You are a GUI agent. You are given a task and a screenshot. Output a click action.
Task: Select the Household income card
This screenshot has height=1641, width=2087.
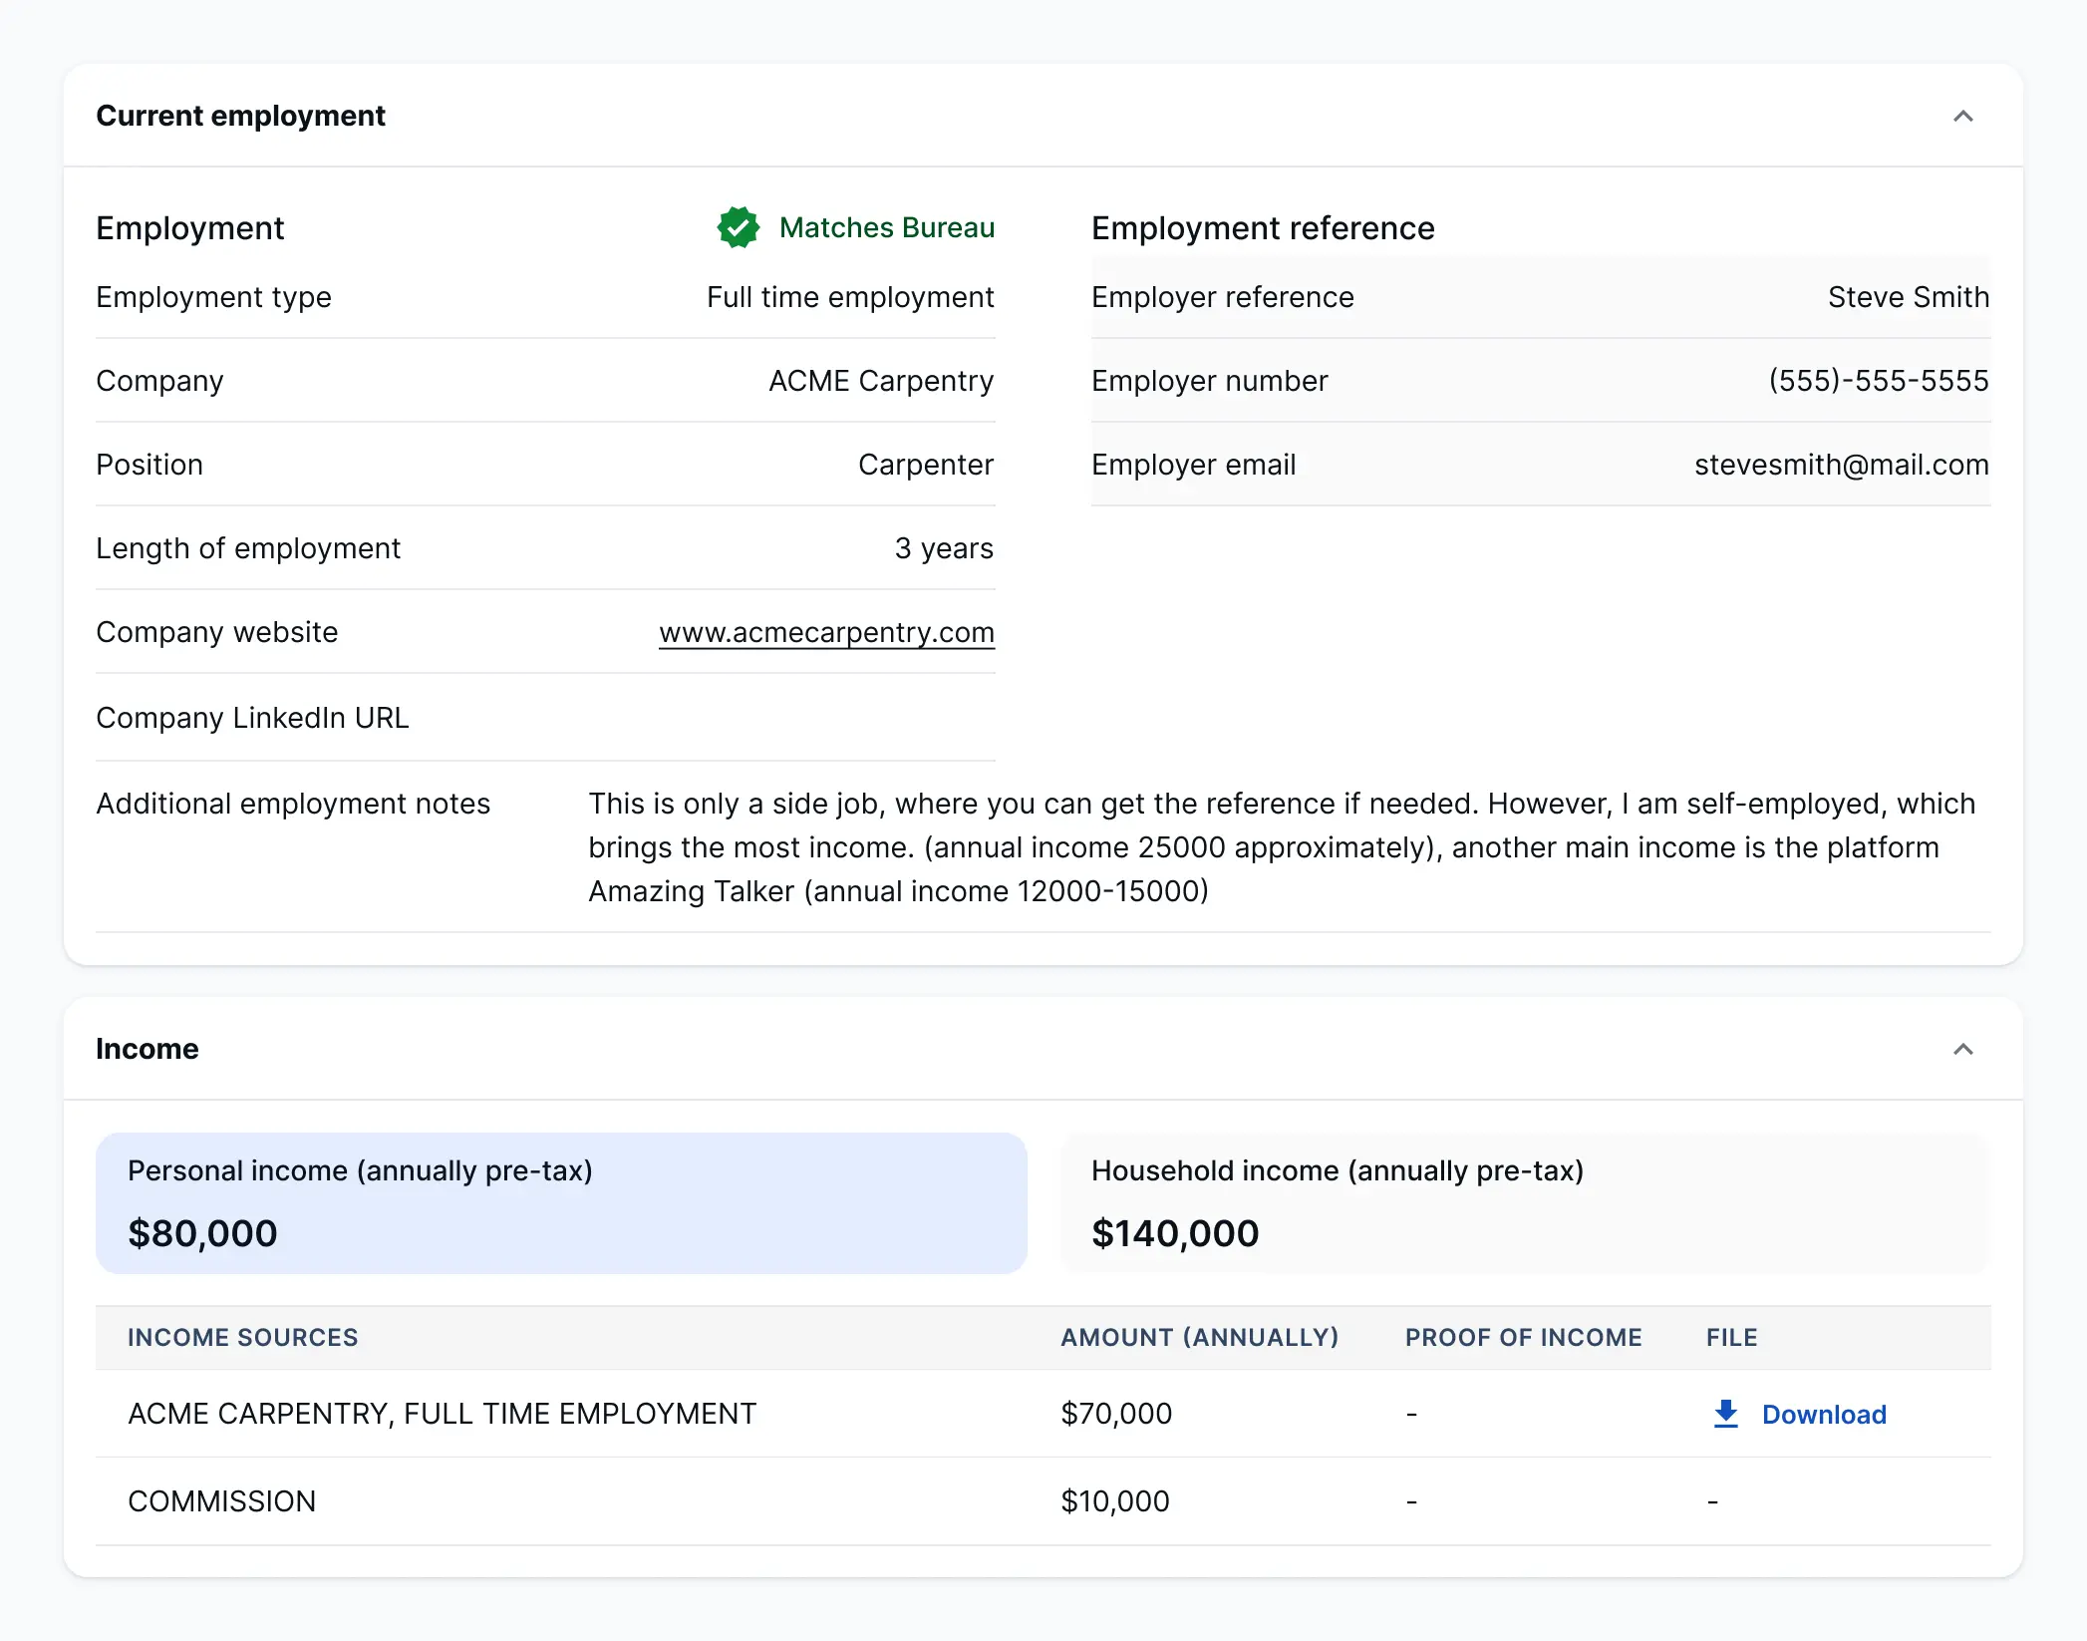click(x=1525, y=1202)
